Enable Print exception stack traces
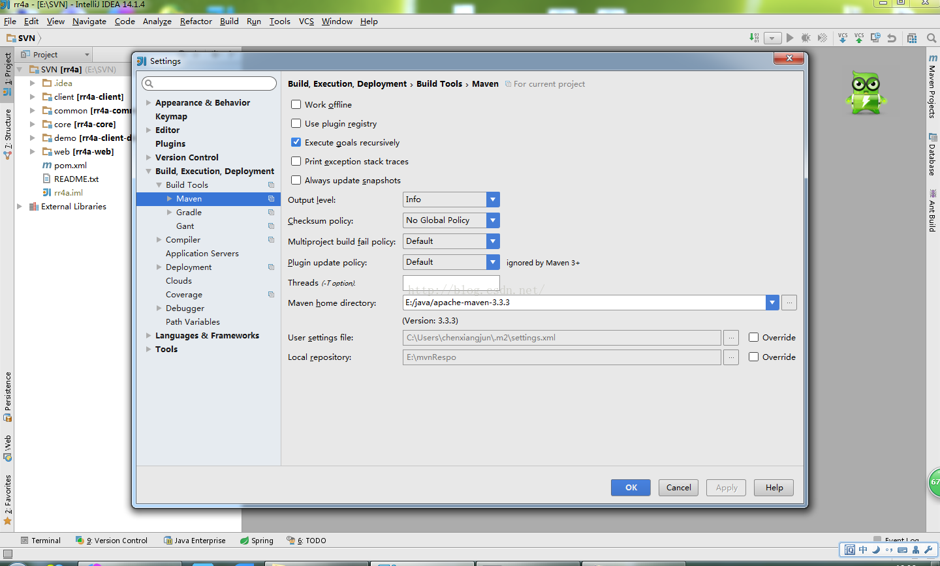Viewport: 940px width, 566px height. (x=296, y=161)
